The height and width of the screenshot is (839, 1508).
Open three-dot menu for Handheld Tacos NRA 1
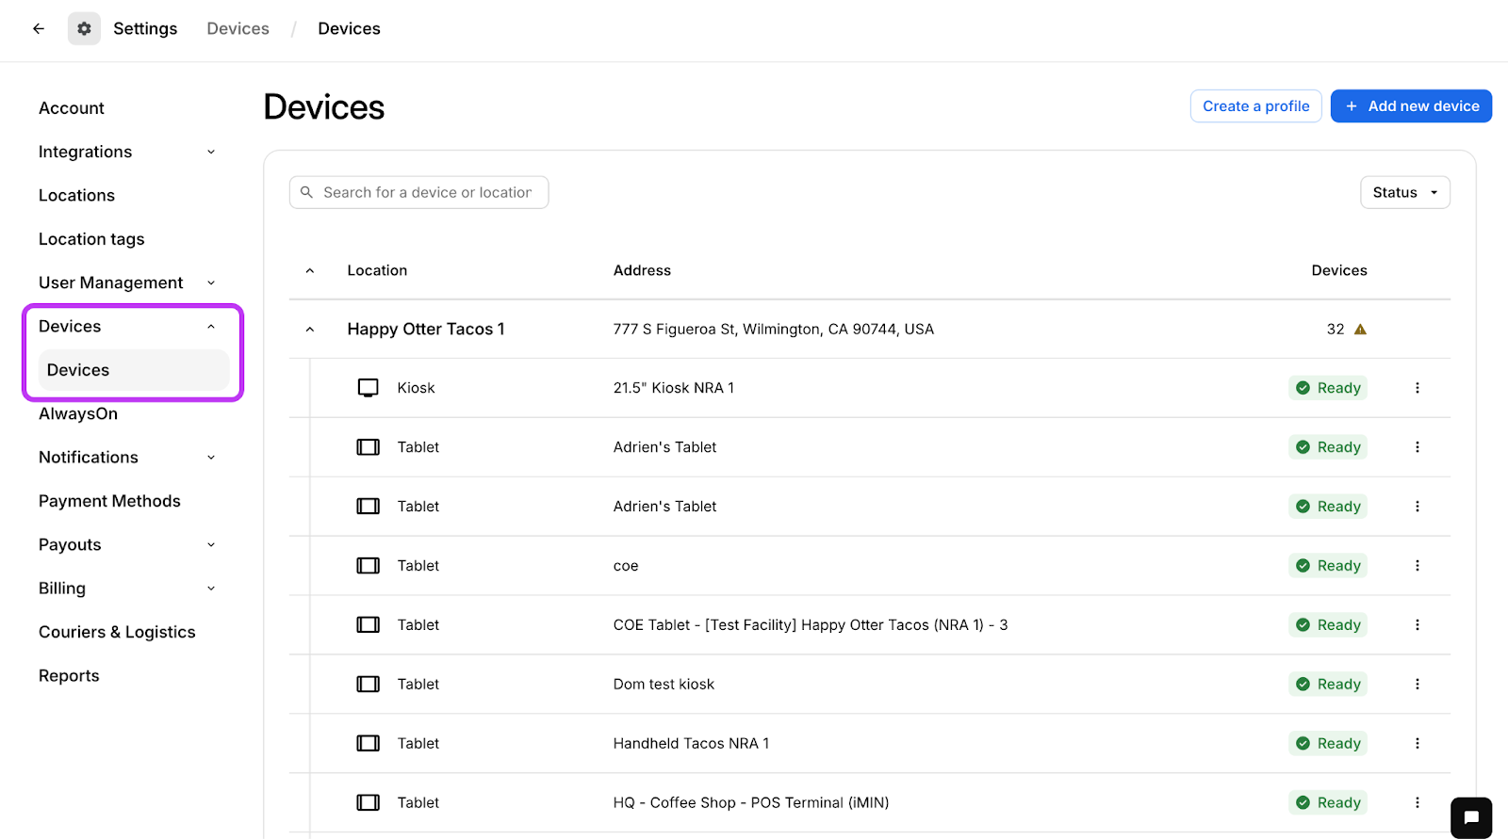(x=1417, y=744)
